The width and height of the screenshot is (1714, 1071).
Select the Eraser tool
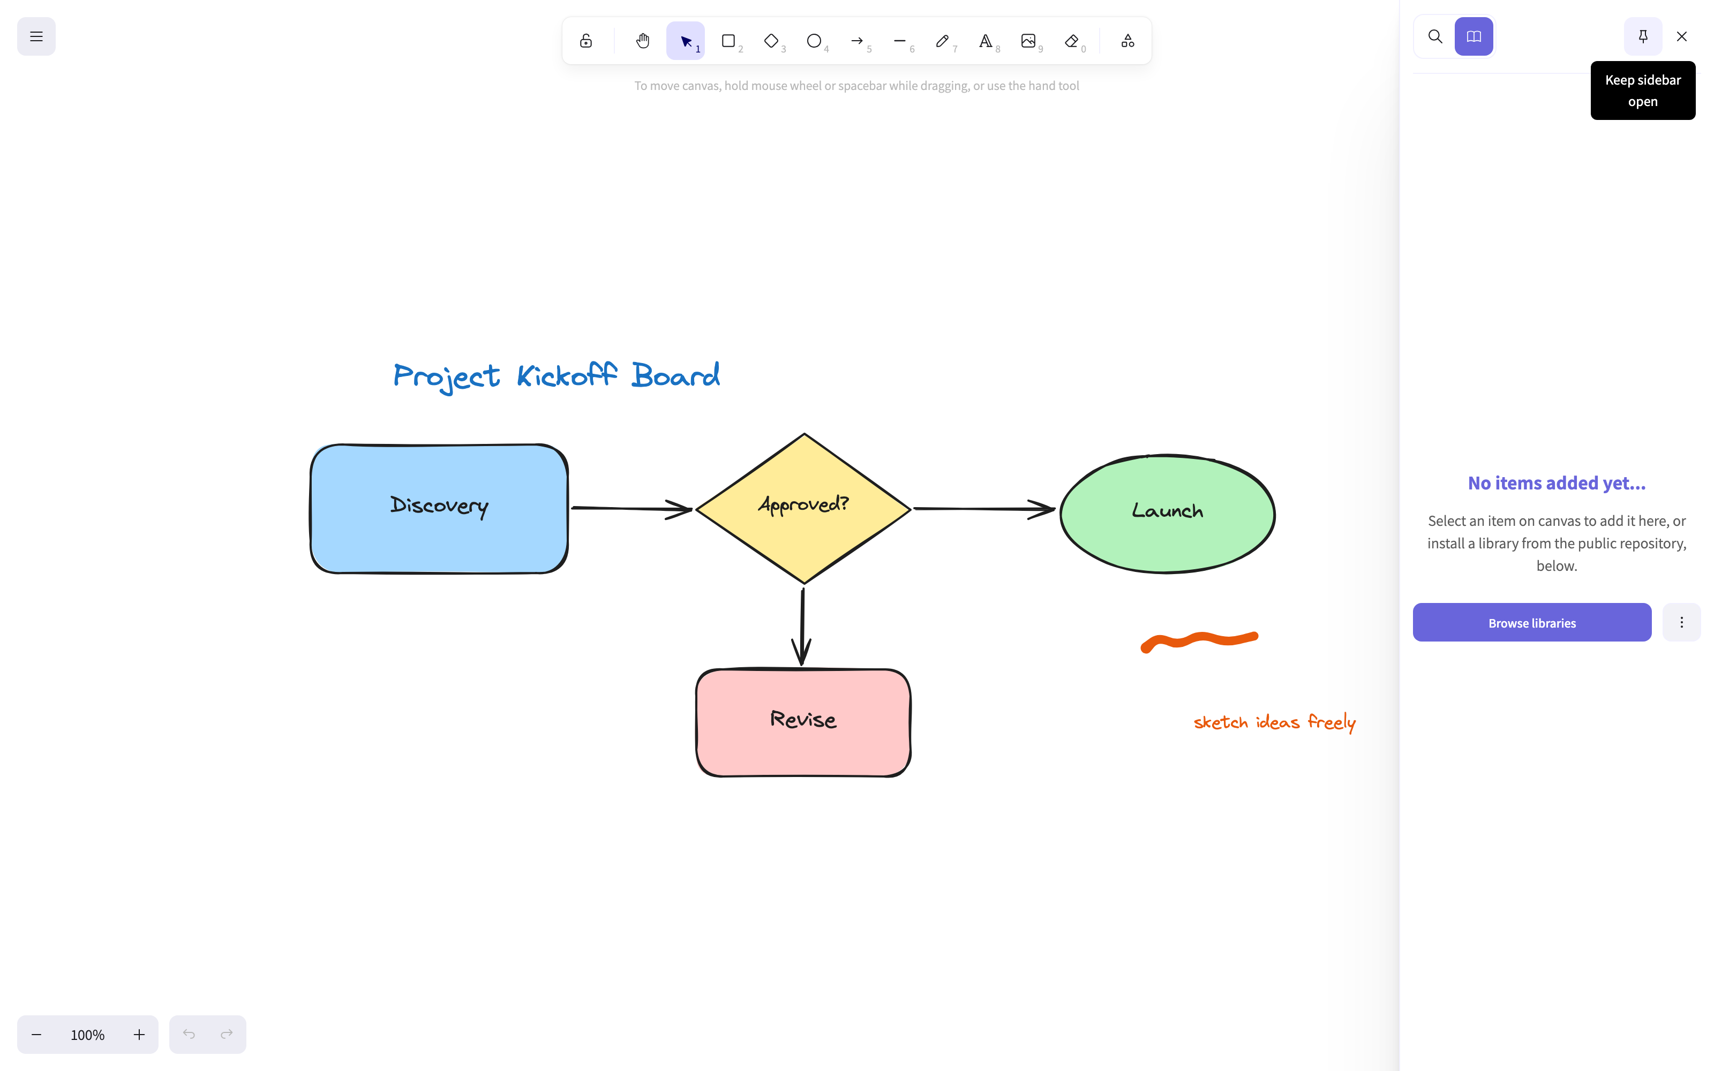pyautogui.click(x=1071, y=40)
